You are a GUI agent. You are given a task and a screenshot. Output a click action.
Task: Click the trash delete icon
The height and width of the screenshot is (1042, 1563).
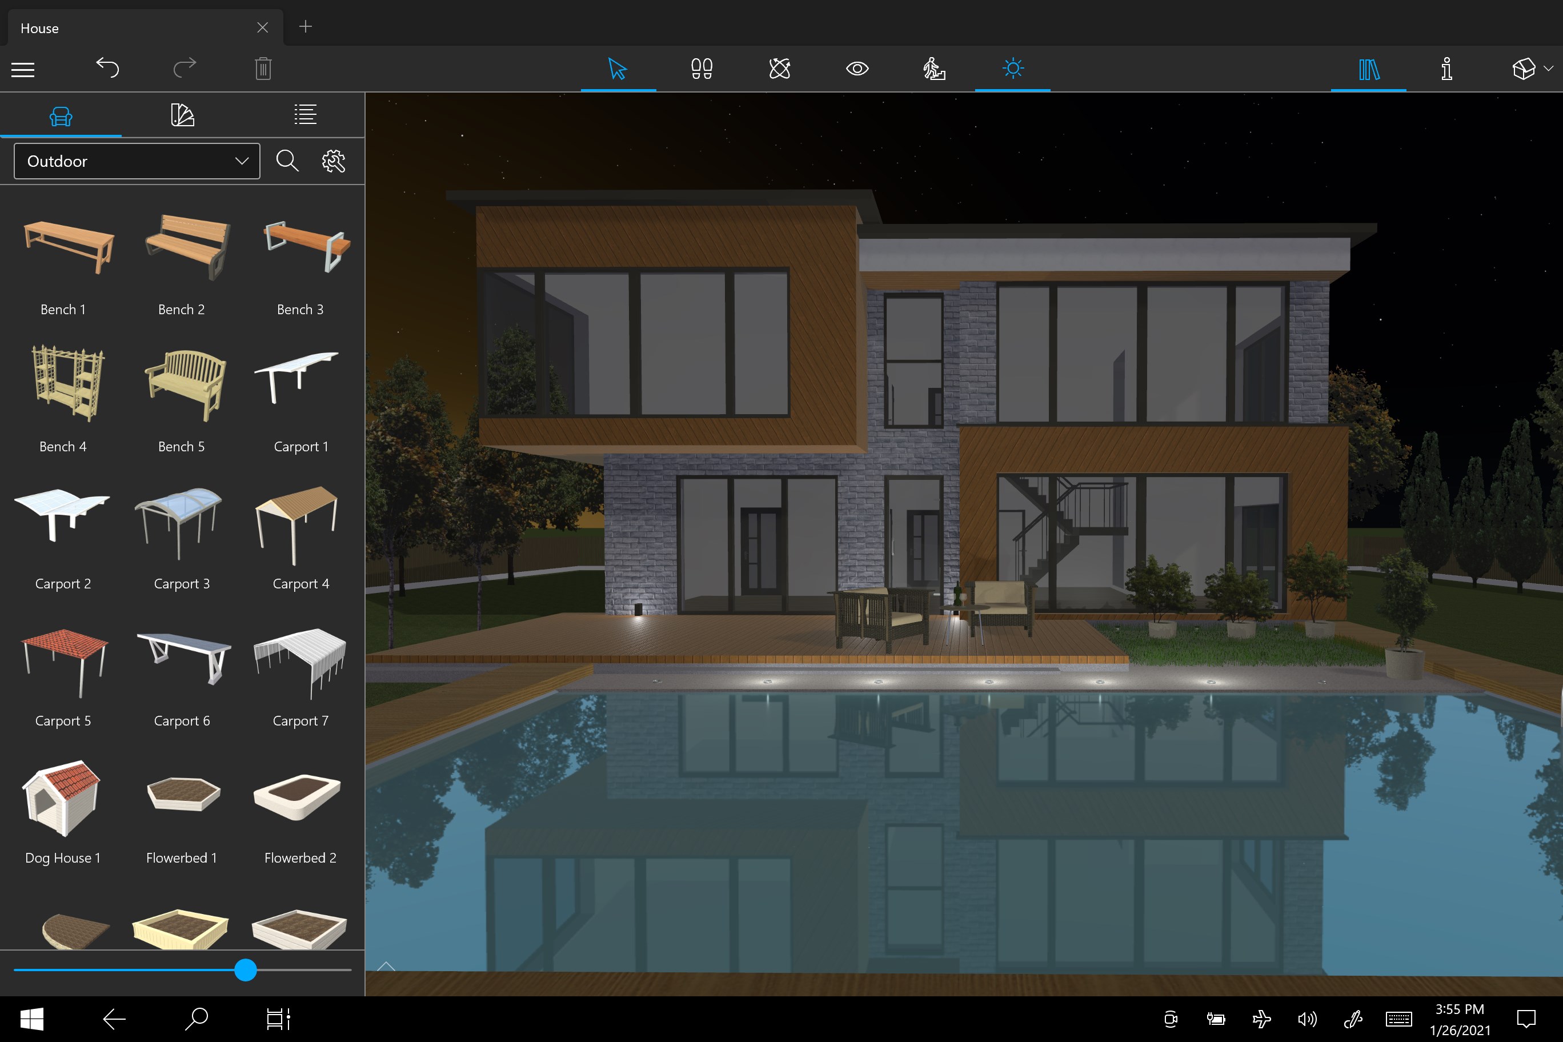tap(263, 69)
